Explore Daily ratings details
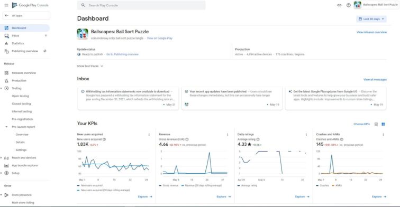This screenshot has height=207, width=400. point(302,196)
